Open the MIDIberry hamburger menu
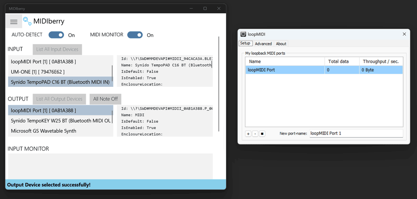The image size is (417, 199). pyautogui.click(x=14, y=22)
